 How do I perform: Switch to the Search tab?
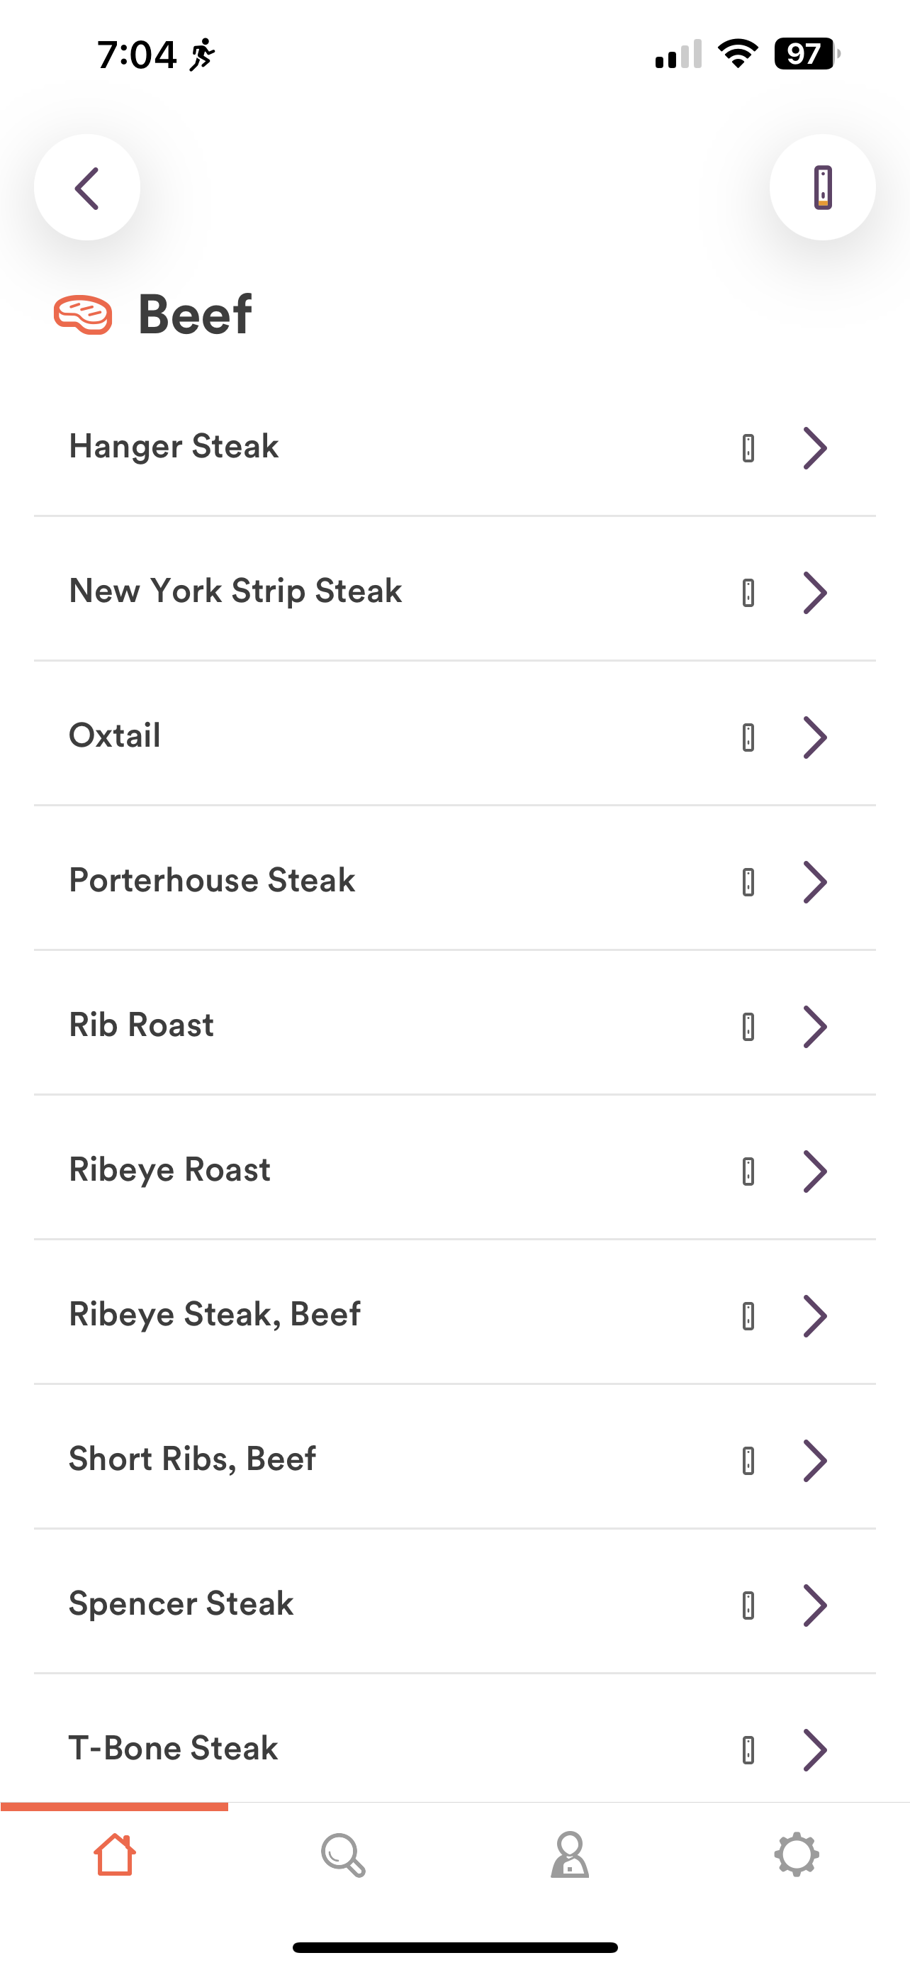point(342,1854)
